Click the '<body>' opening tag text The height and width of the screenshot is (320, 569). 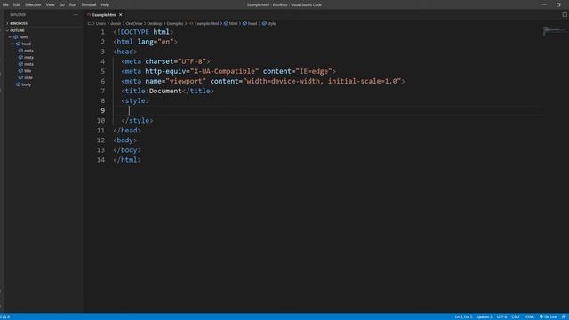[125, 140]
